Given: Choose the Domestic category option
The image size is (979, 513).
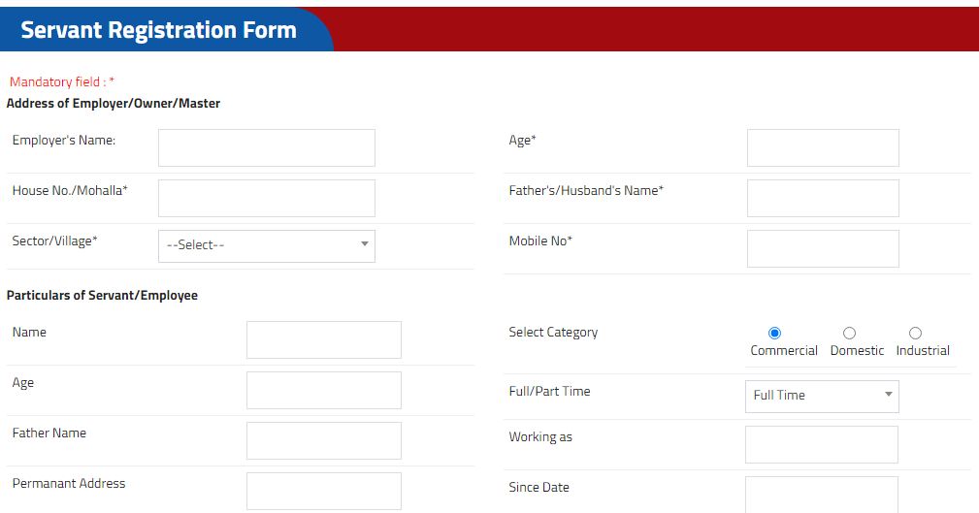Looking at the screenshot, I should (x=849, y=334).
